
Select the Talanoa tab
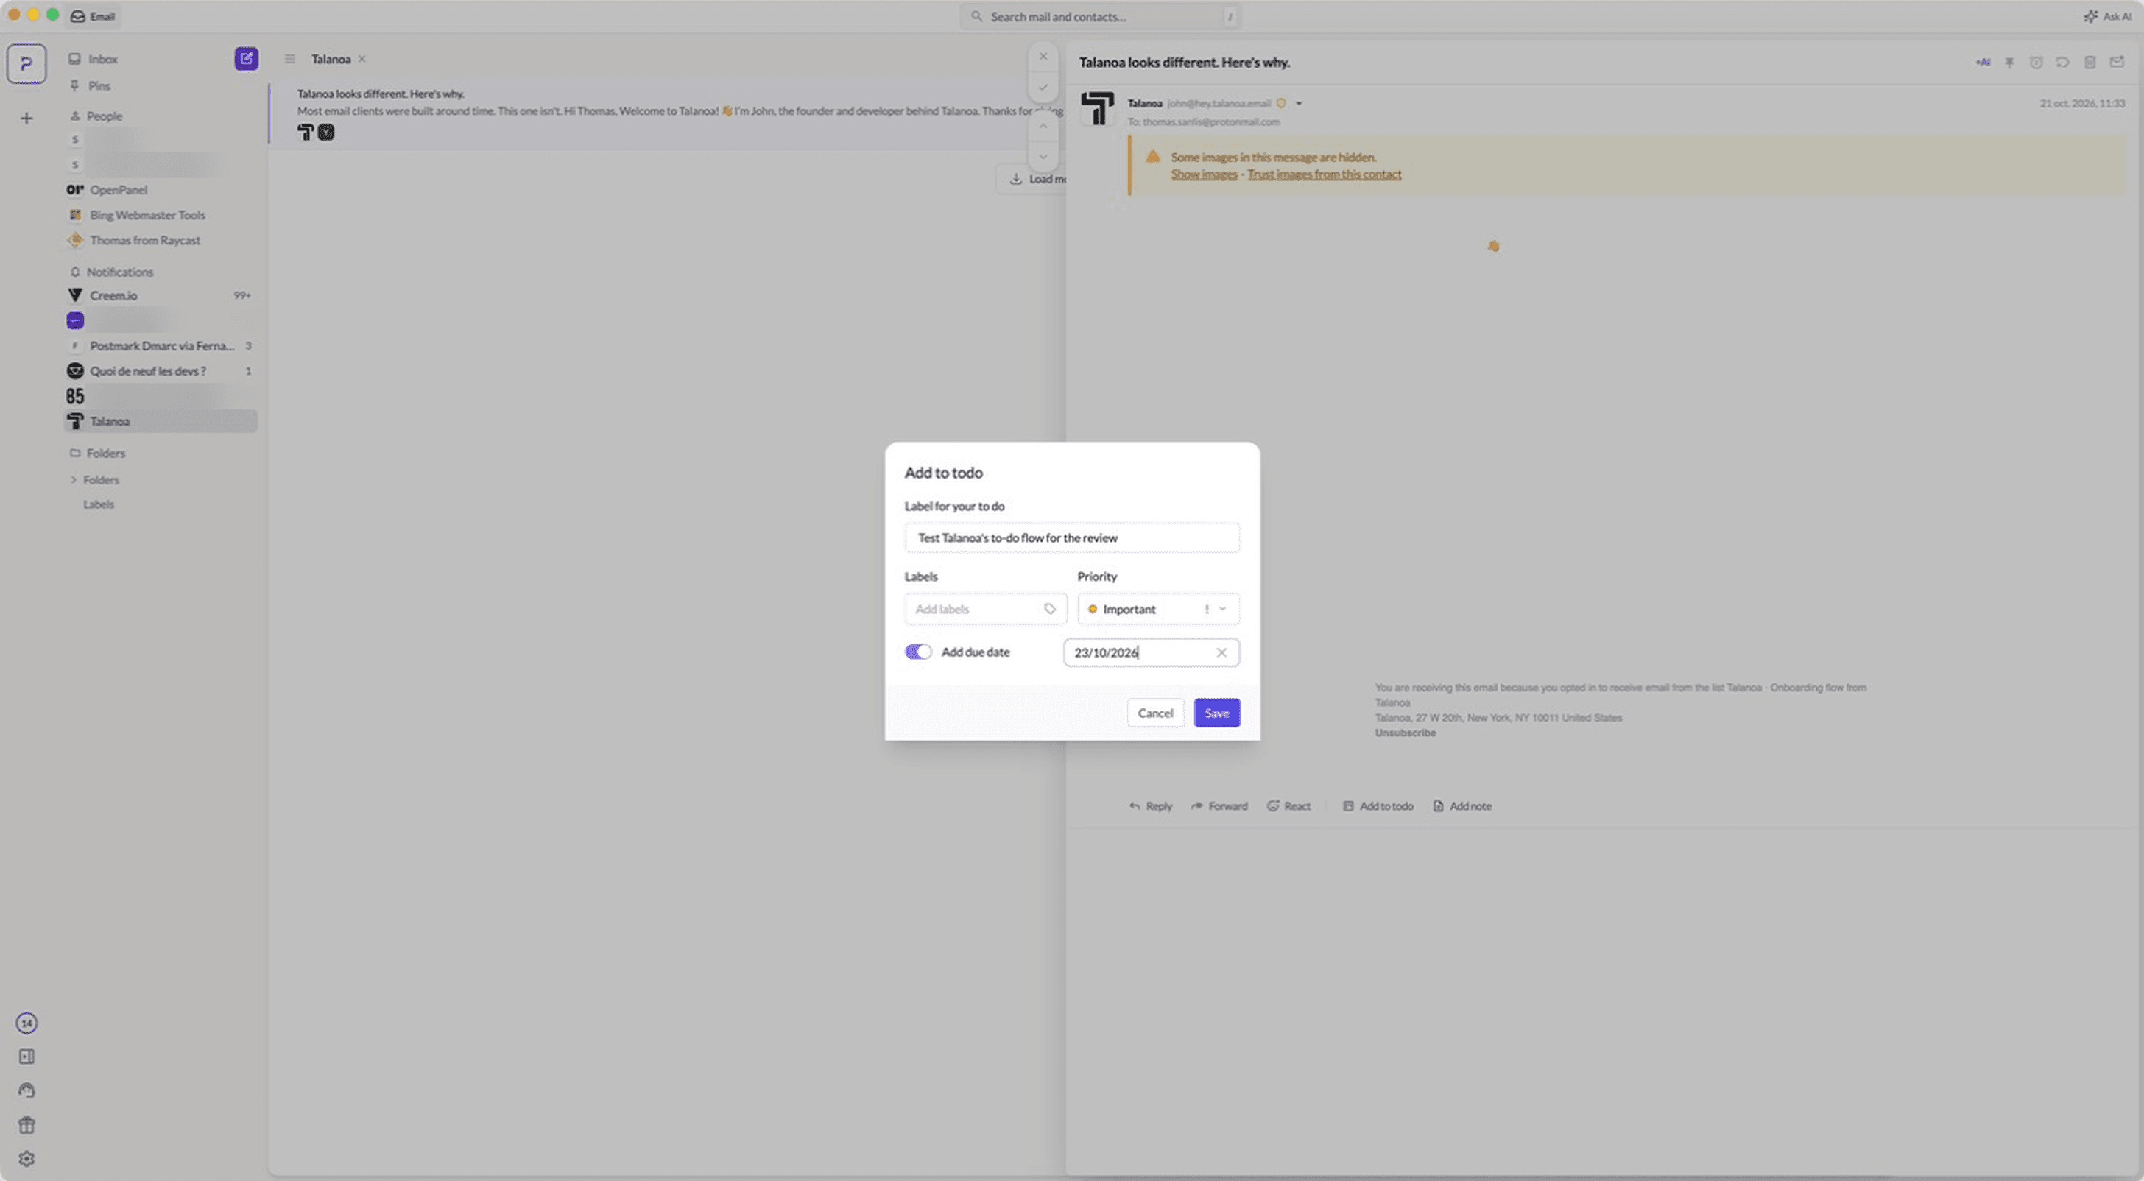pos(331,59)
